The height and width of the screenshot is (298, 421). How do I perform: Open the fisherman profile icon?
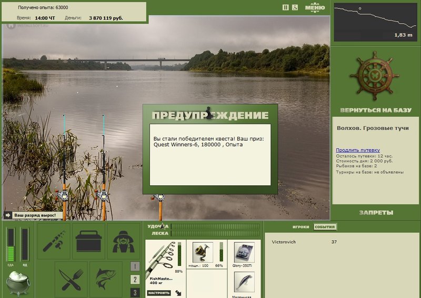click(x=124, y=241)
